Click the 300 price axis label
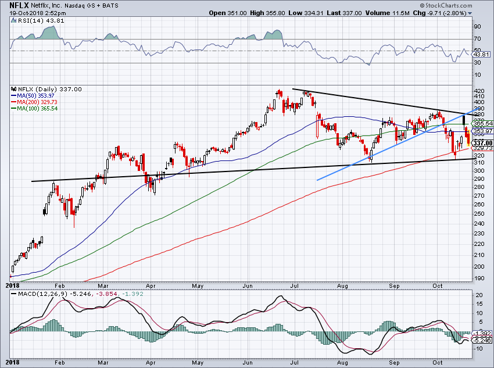Screen dimensions: 494x368 (x=479, y=170)
